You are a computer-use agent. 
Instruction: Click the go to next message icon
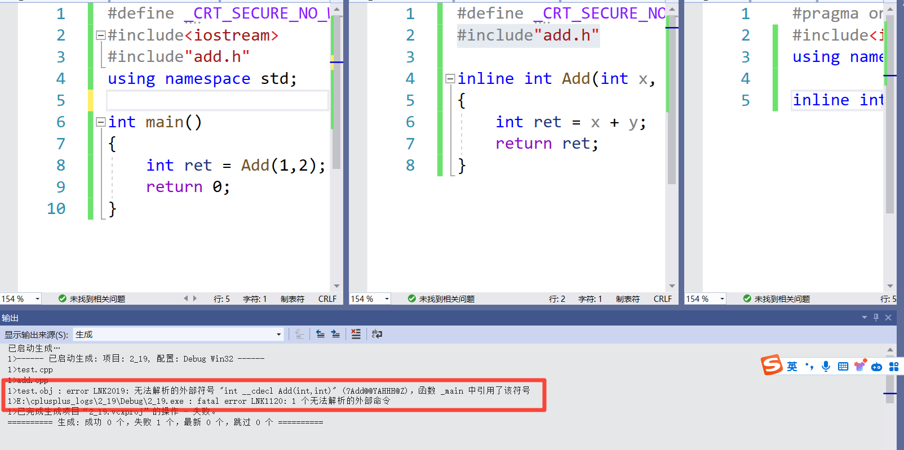point(335,334)
